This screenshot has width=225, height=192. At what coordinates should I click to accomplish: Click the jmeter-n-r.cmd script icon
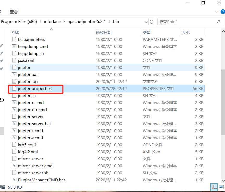(14, 110)
